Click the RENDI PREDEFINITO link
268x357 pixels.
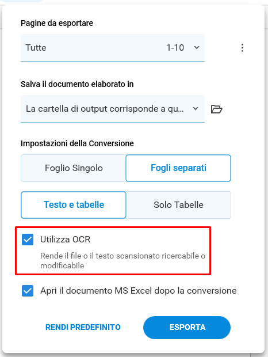pyautogui.click(x=83, y=327)
